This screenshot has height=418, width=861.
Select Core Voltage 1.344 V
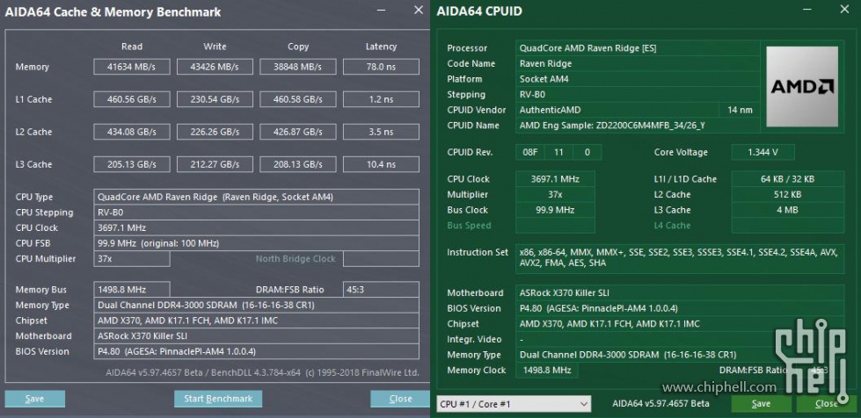pyautogui.click(x=762, y=152)
